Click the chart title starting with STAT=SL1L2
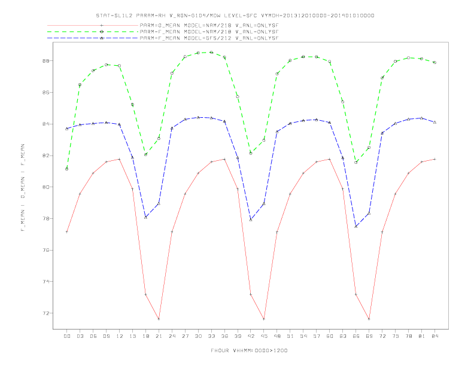Viewport: 474px width, 366px height. pyautogui.click(x=235, y=16)
